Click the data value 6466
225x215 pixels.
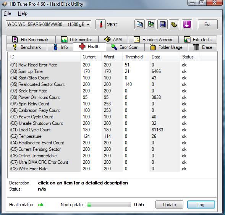[x=156, y=71]
